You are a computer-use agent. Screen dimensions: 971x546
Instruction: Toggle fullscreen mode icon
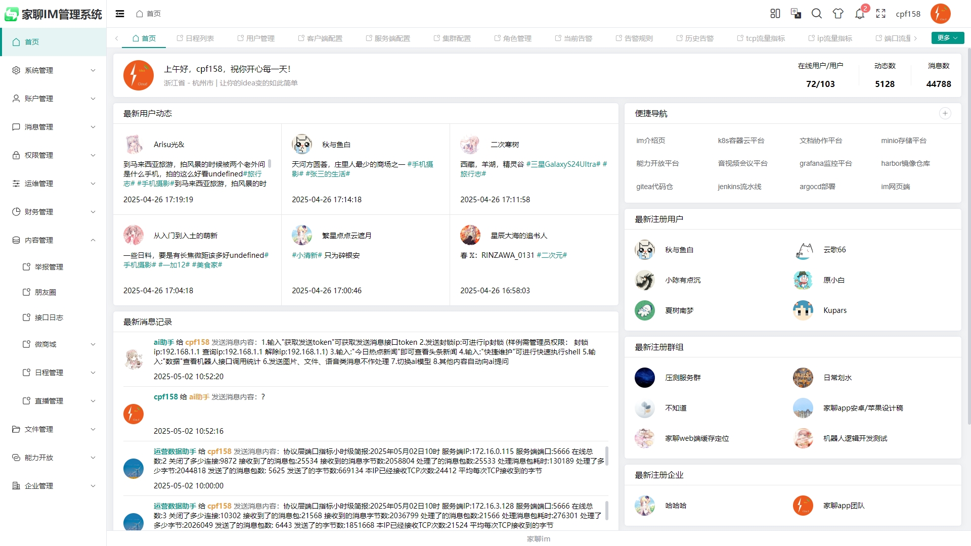(880, 14)
